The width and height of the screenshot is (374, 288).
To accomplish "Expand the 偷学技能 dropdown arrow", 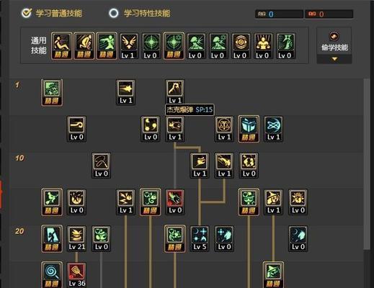I will (334, 59).
